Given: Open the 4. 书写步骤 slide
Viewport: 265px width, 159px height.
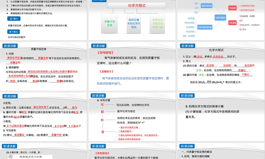Looking at the screenshot, I should click(132, 117).
